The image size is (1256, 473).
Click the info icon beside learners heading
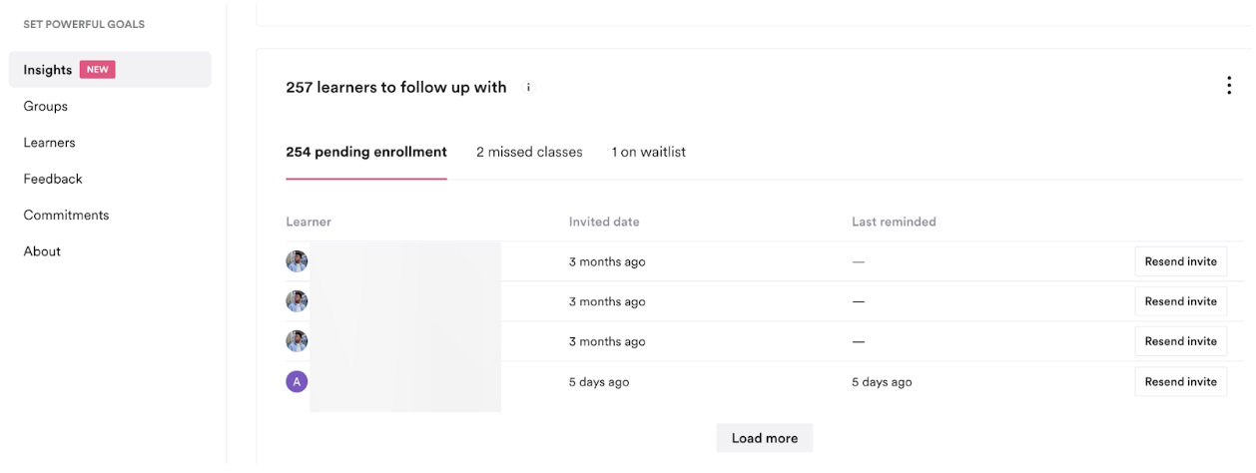(x=529, y=88)
